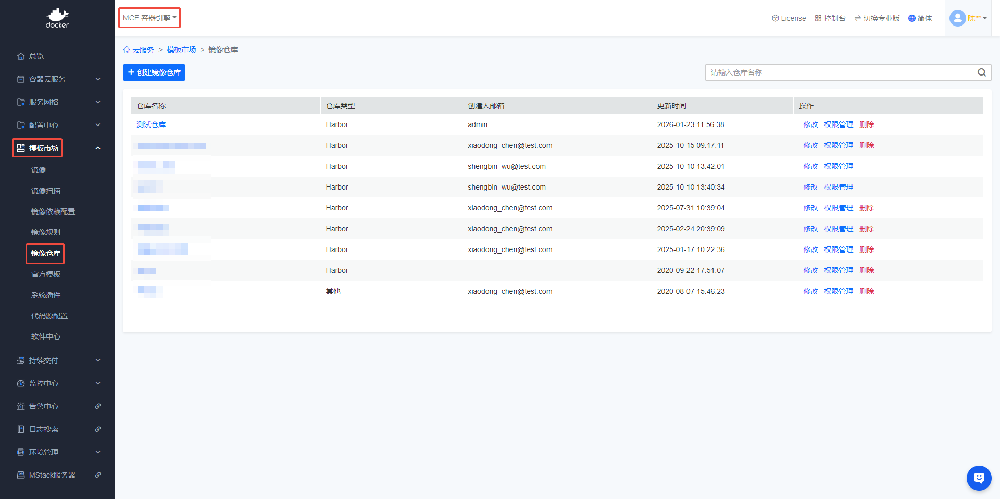The width and height of the screenshot is (1000, 499).
Task: Switch language via 简体 globe icon
Action: [911, 18]
